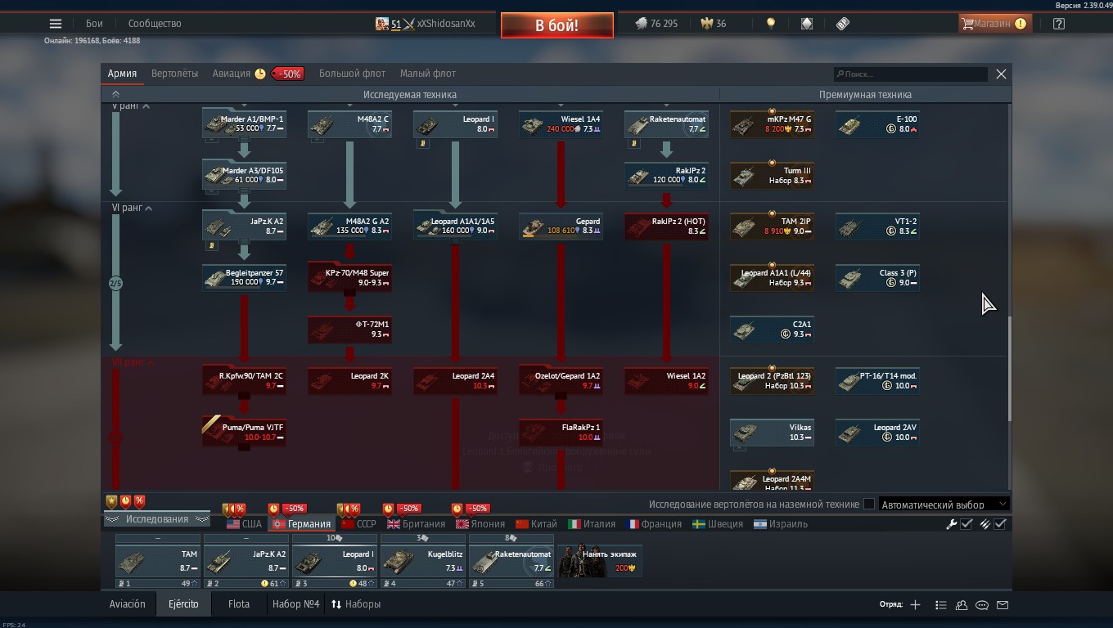Select СССР nation tab

tap(358, 524)
